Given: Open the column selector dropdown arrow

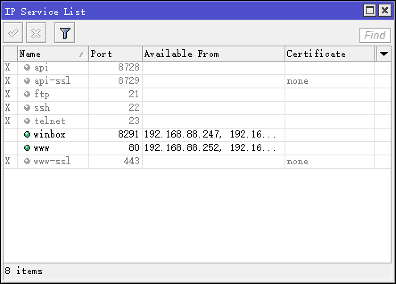Looking at the screenshot, I should 383,54.
